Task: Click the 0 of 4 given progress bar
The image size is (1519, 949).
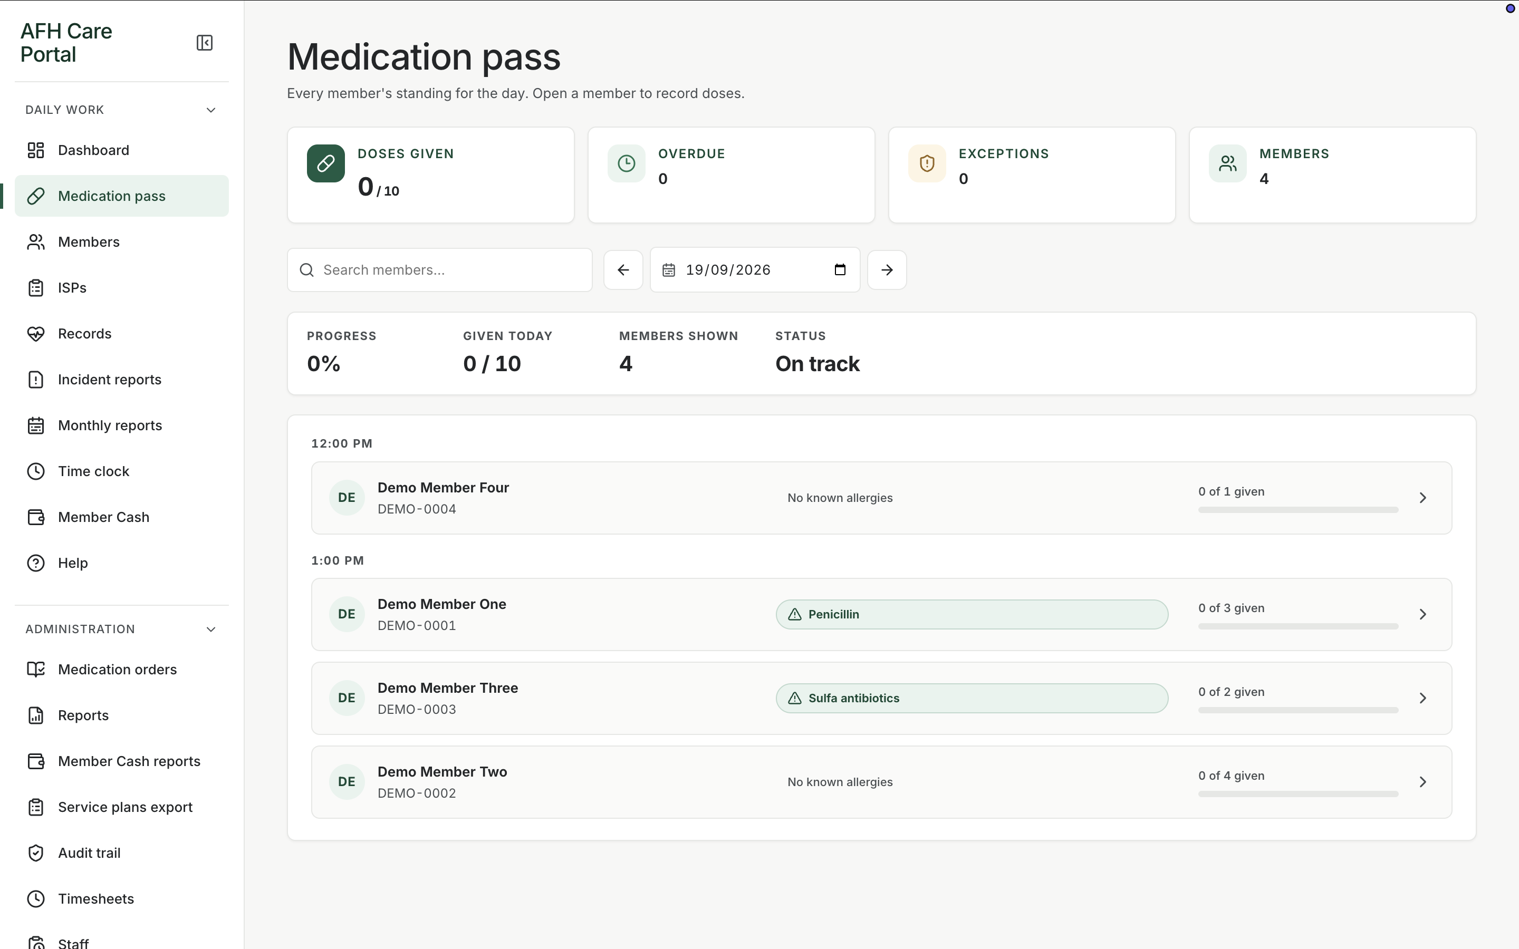Action: pyautogui.click(x=1298, y=794)
